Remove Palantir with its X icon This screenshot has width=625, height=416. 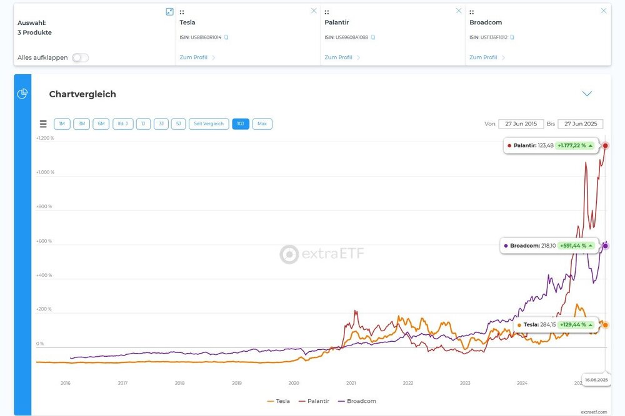click(x=459, y=11)
